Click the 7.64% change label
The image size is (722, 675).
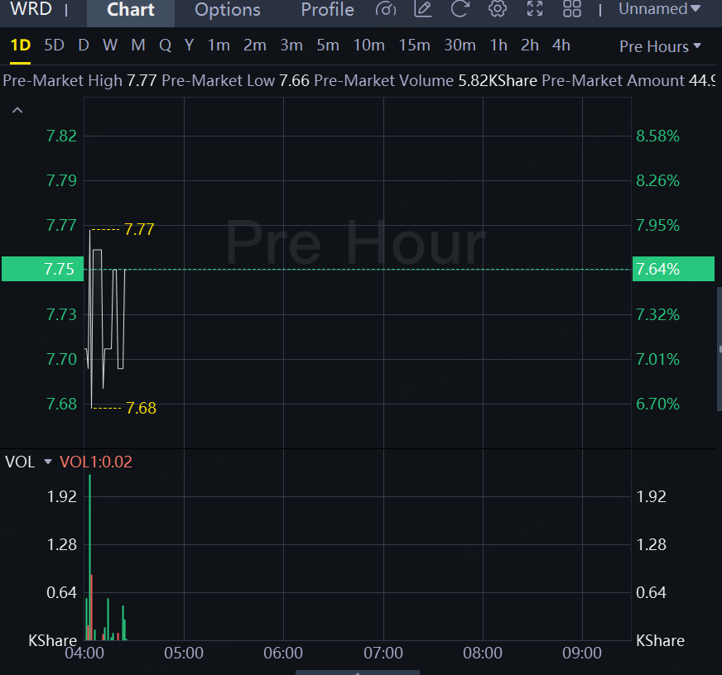tap(673, 269)
